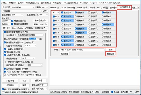Switch to the CDC/HID-串口助手 tab
This screenshot has height=95, width=141.
(x=68, y=8)
